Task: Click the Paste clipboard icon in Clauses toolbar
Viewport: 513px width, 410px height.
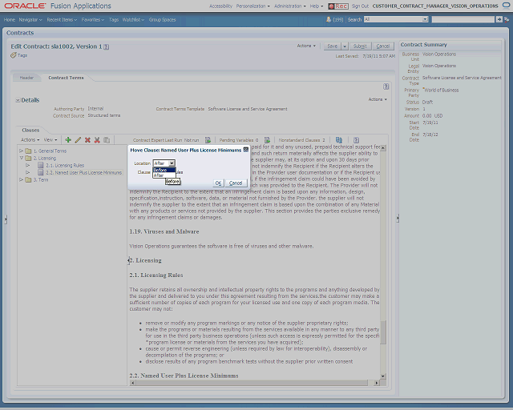Action: [x=107, y=140]
